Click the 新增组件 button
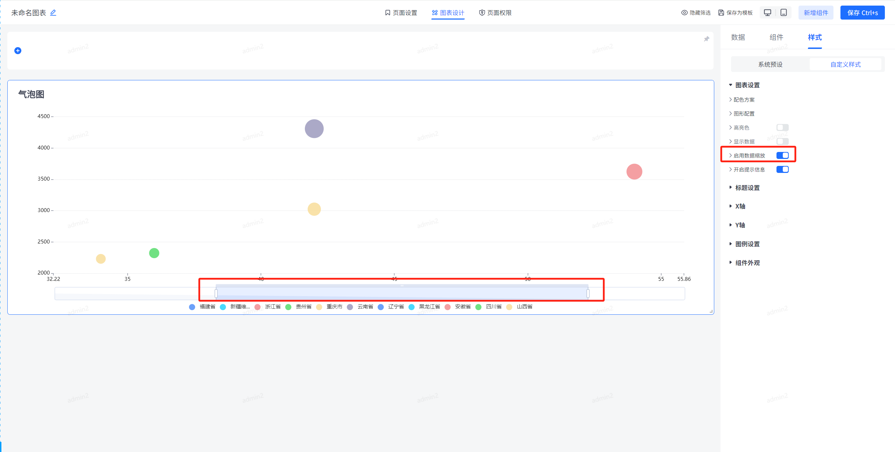Viewport: 895px width, 452px height. pos(816,13)
